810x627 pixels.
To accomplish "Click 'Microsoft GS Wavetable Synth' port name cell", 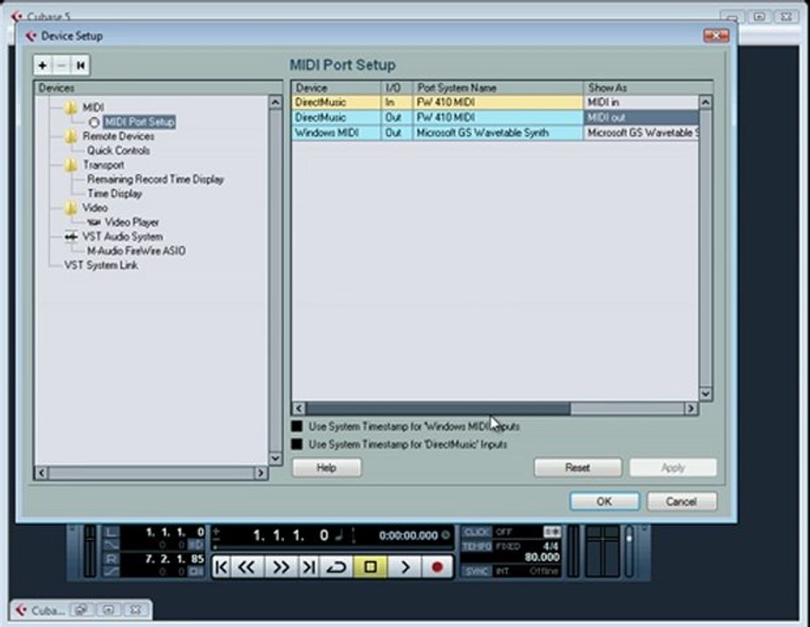I will click(497, 133).
